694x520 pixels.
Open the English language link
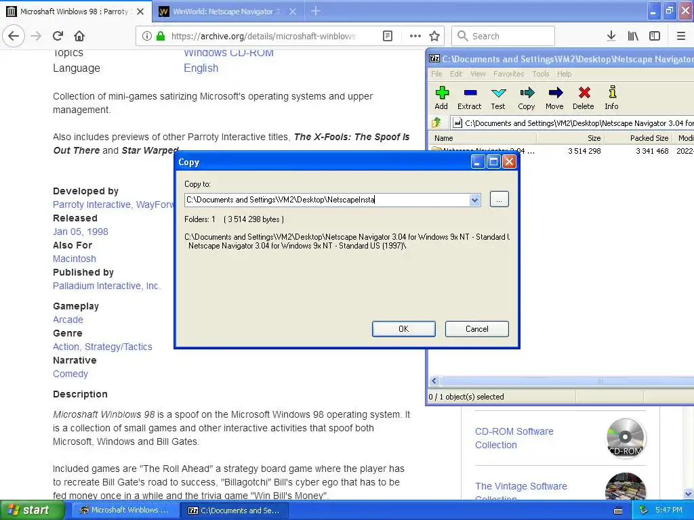pyautogui.click(x=201, y=68)
